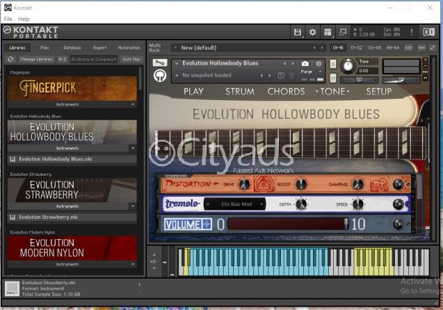Click the Library or Company search field
The image size is (443, 310).
click(93, 59)
